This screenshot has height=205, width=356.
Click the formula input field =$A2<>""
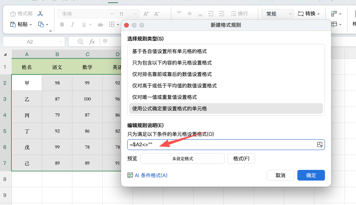coord(226,145)
